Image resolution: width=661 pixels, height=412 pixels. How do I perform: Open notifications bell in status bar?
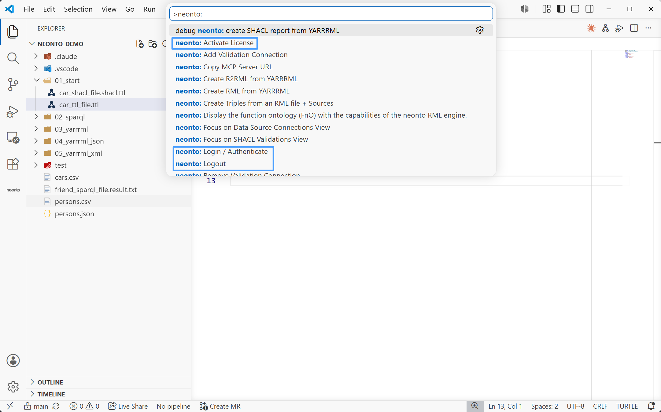[651, 406]
